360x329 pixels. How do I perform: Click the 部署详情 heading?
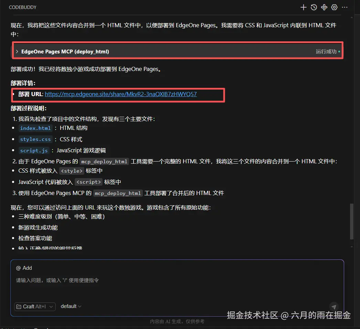click(23, 83)
